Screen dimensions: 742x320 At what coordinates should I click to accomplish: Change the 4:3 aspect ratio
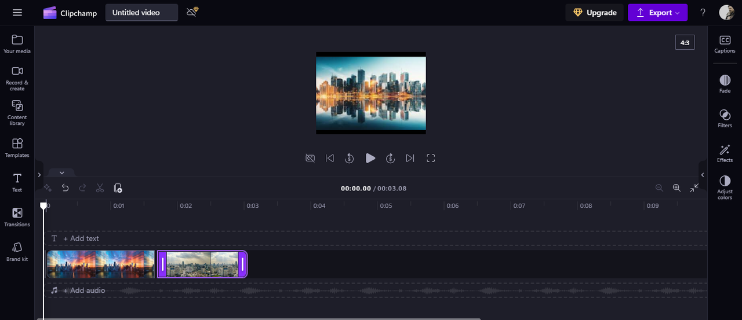point(685,42)
